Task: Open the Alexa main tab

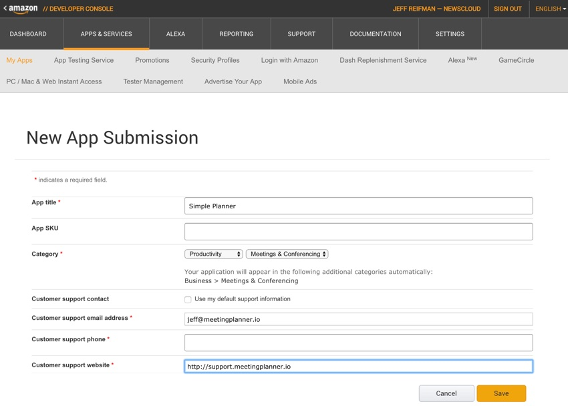Action: click(x=176, y=34)
